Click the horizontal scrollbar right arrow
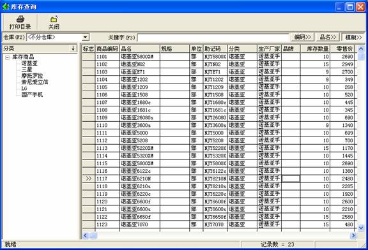 coord(353,235)
